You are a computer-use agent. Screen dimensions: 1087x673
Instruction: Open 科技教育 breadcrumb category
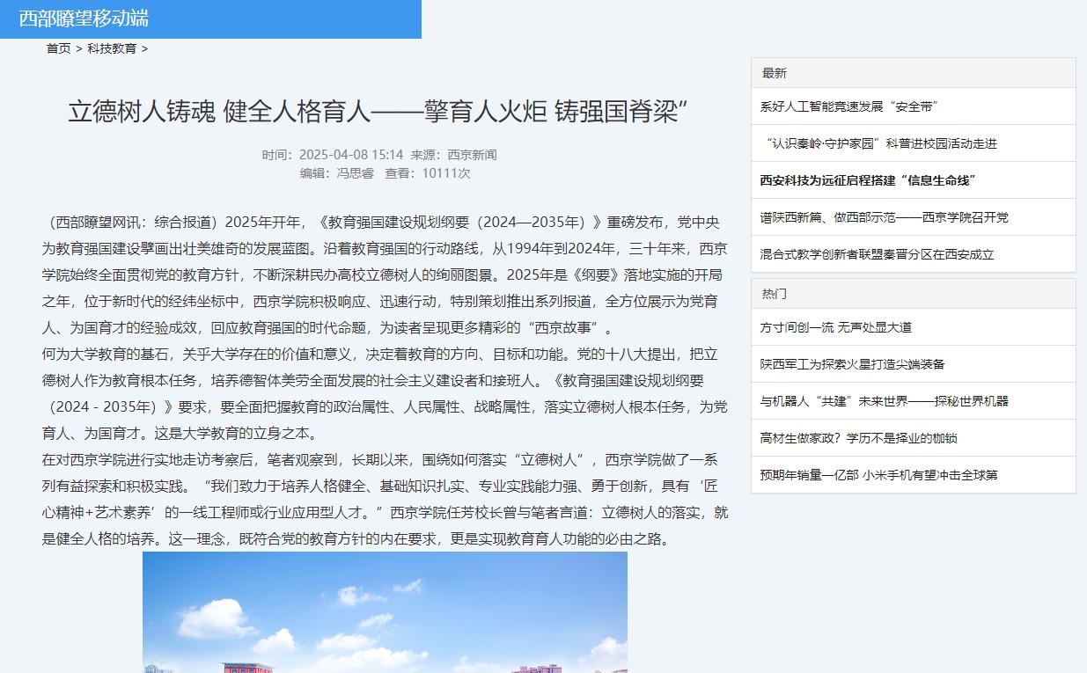112,48
